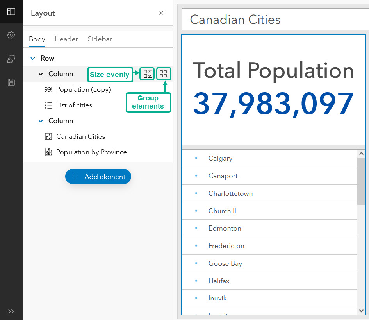Open the Layout panel icon in sidebar
The width and height of the screenshot is (369, 320).
tap(11, 12)
